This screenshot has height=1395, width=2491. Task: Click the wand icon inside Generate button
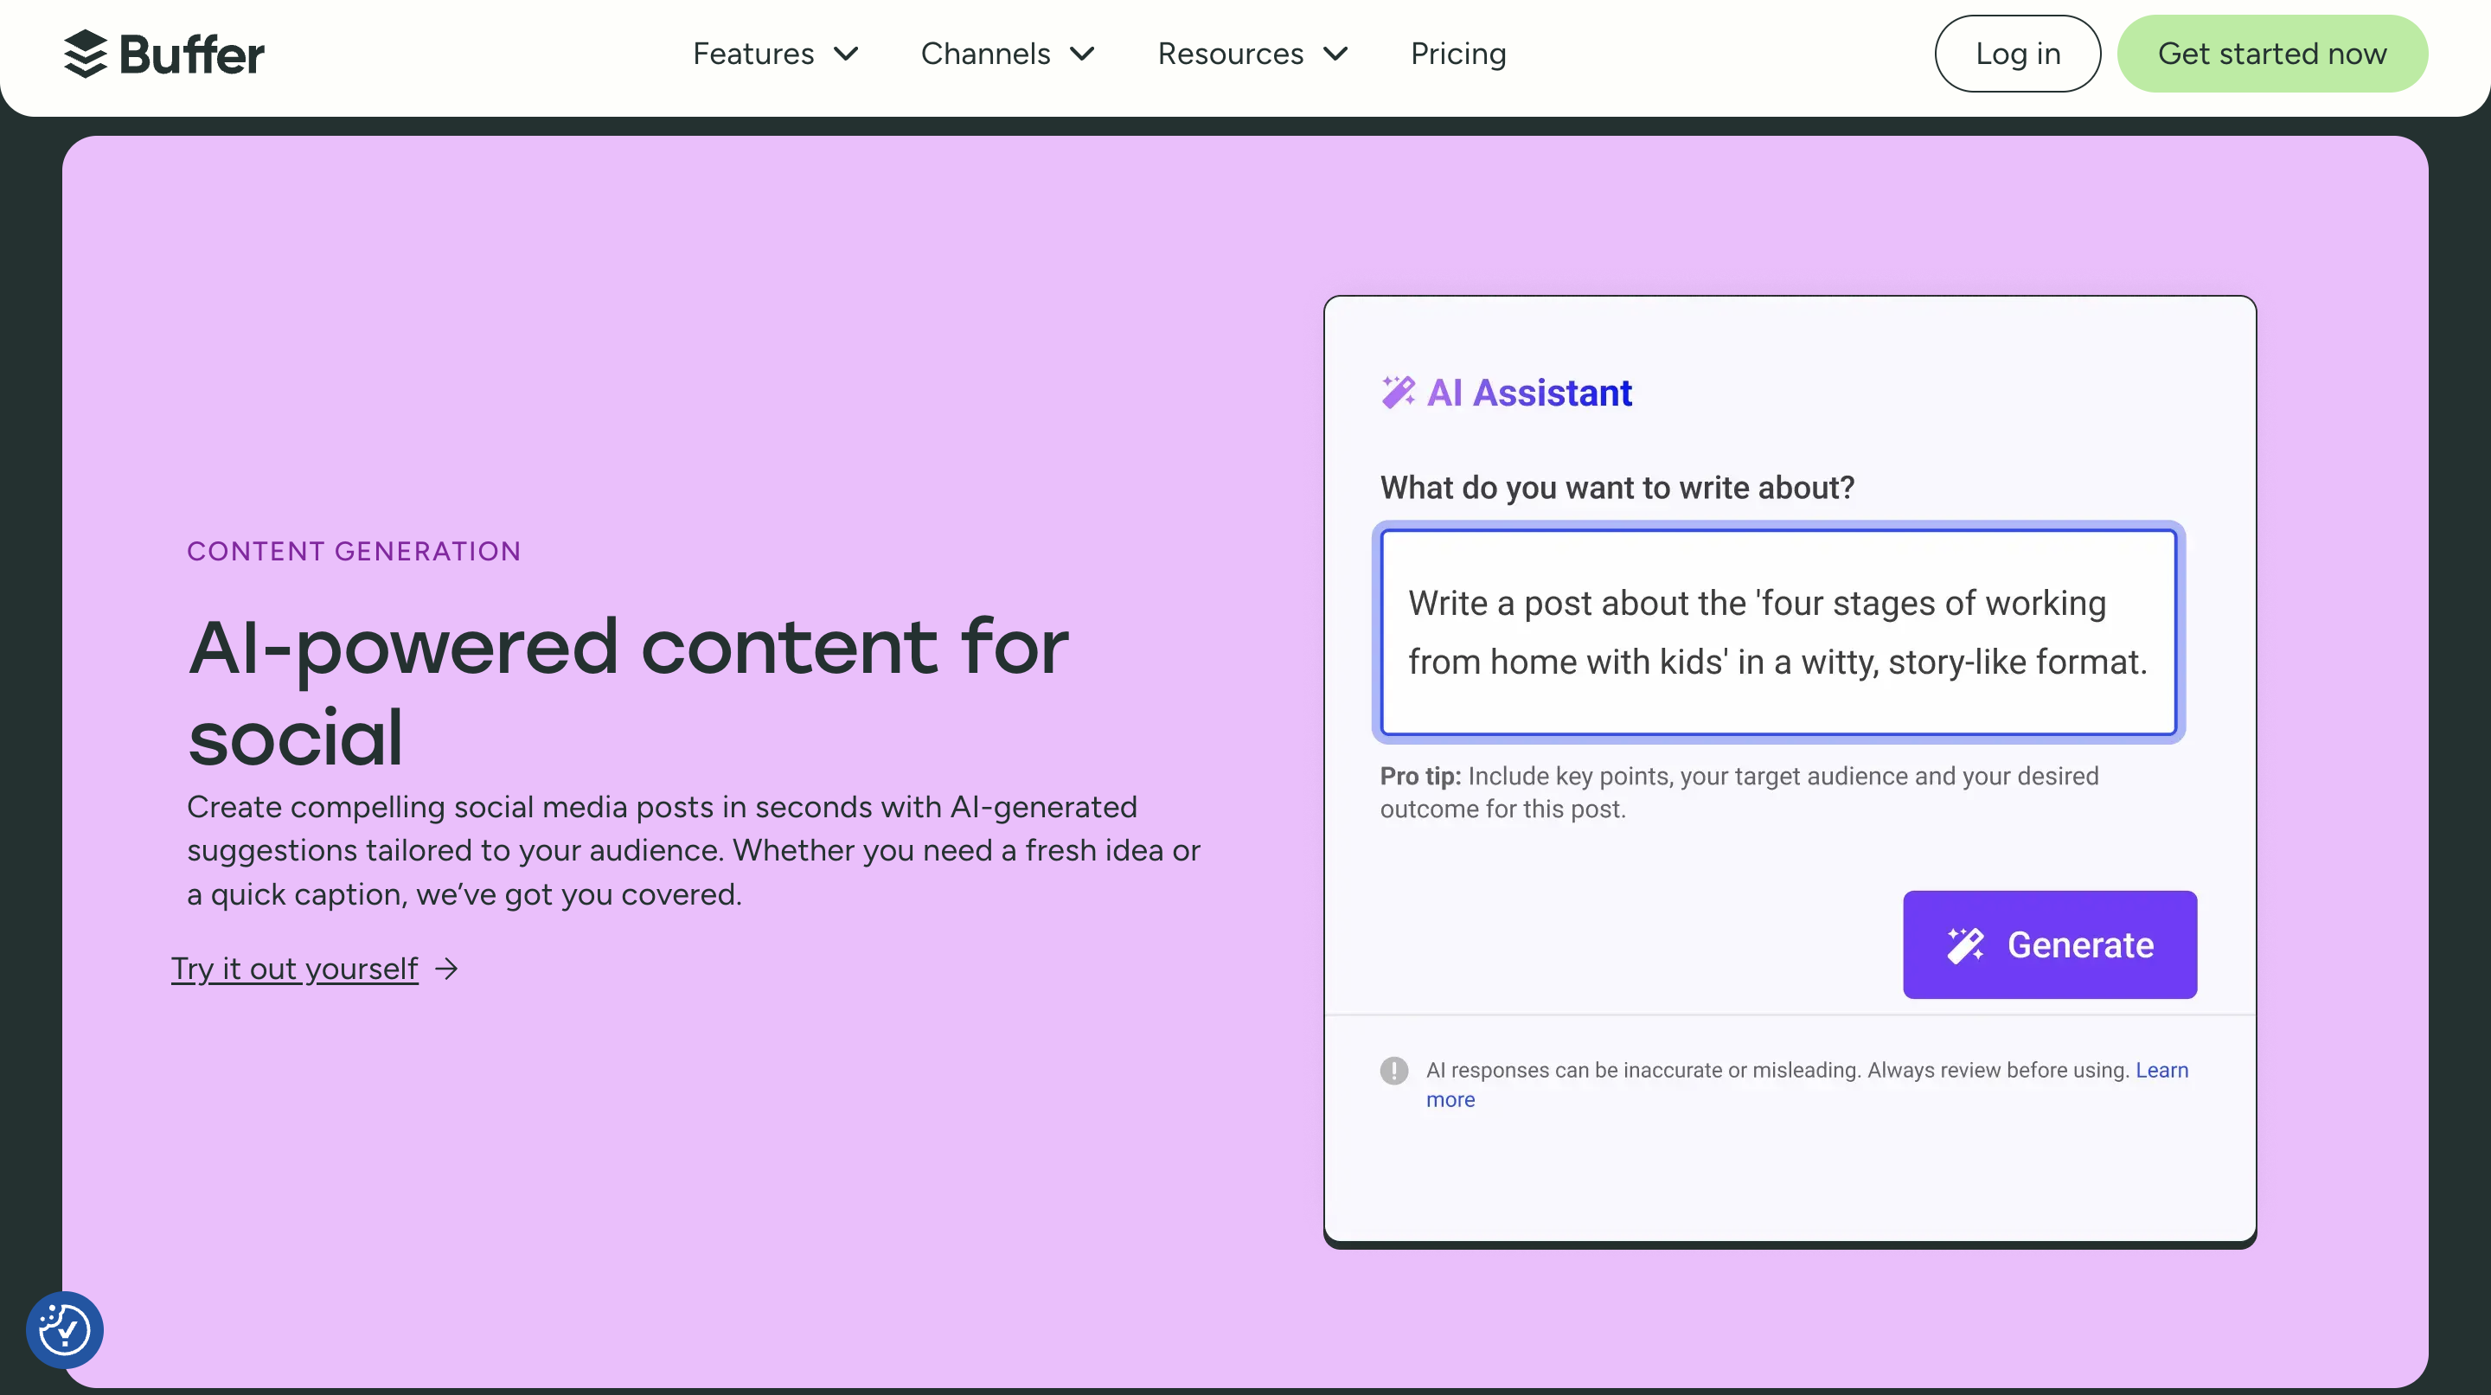click(x=1965, y=944)
